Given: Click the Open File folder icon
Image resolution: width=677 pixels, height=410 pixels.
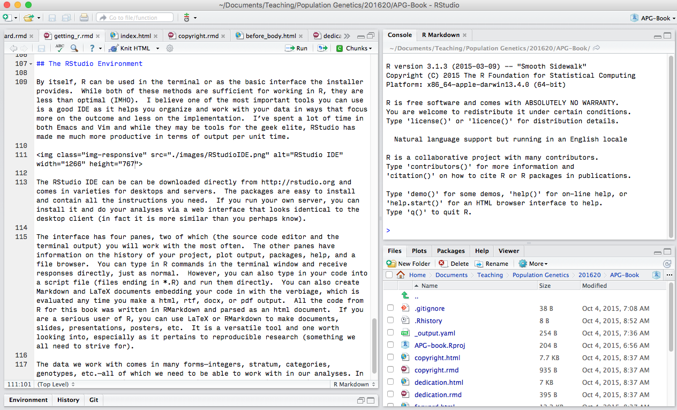Looking at the screenshot, I should coord(28,18).
